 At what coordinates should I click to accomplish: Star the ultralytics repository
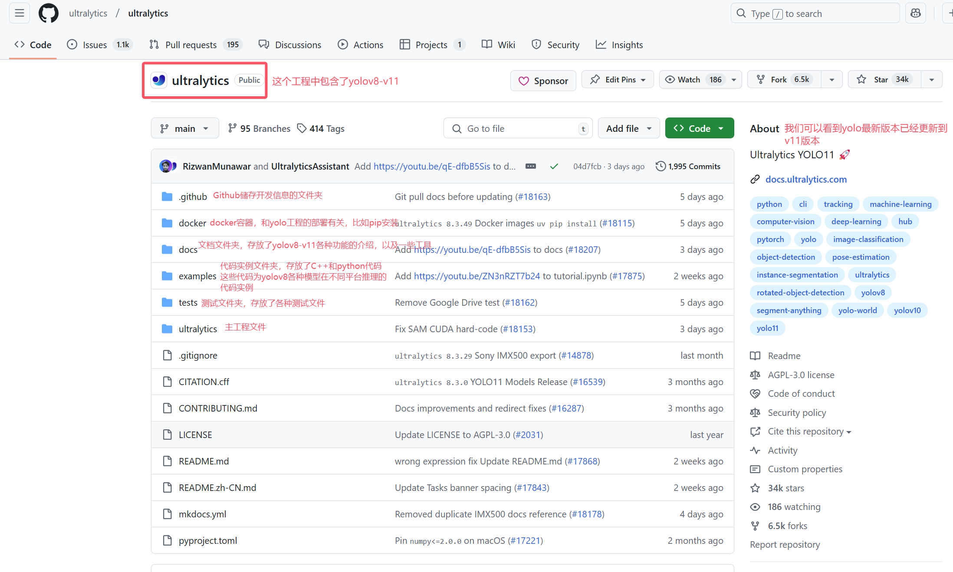pyautogui.click(x=884, y=79)
